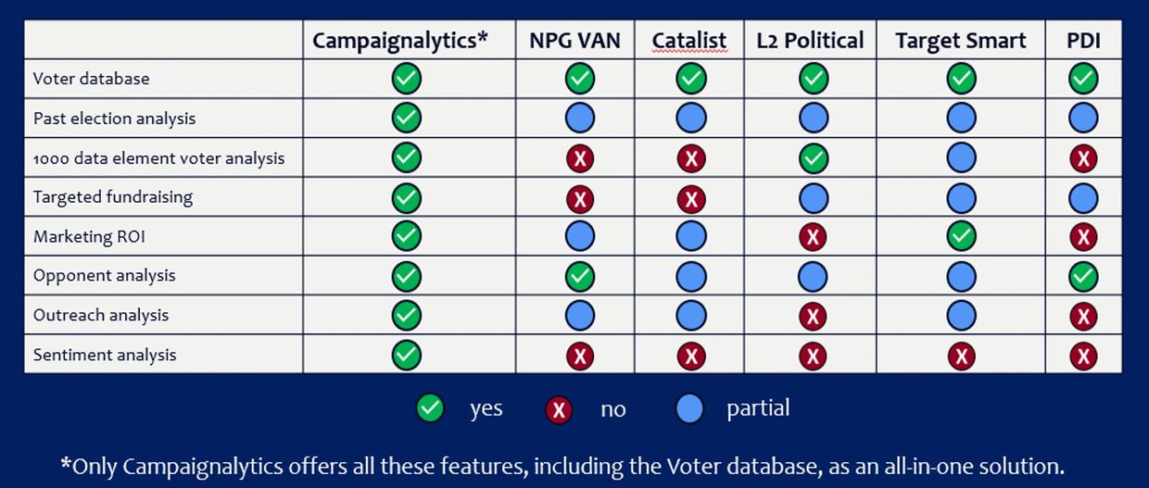Click green check for NPG VAN Opponent analysis
The height and width of the screenshot is (488, 1149).
pos(580,276)
